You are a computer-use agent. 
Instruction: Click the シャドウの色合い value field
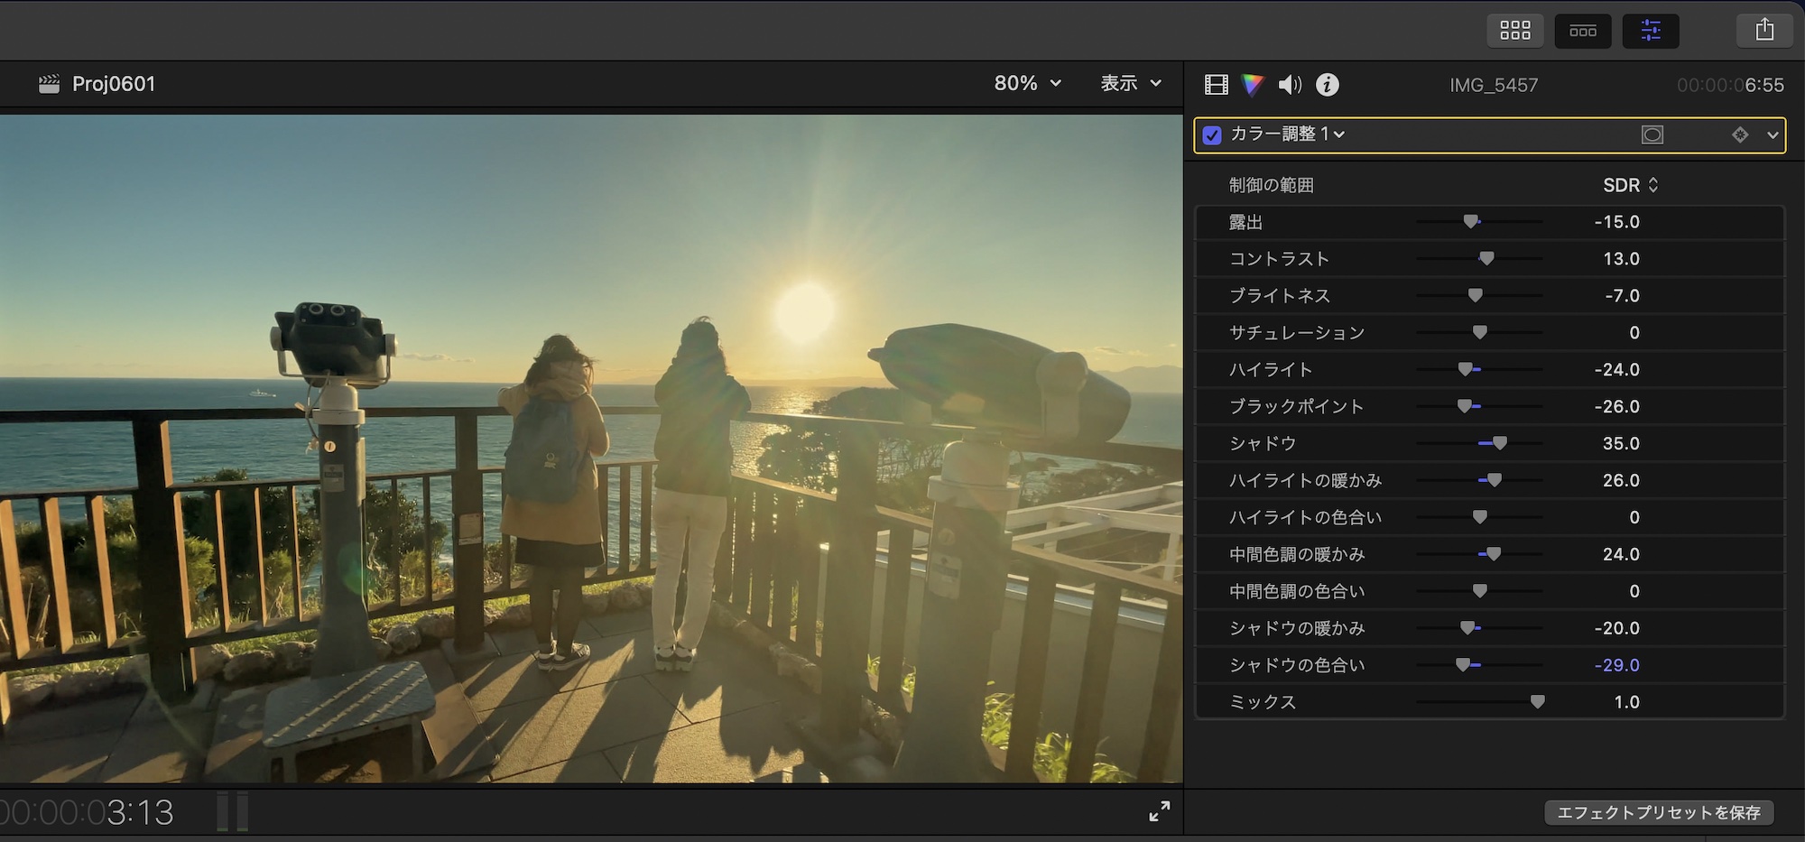(1616, 665)
